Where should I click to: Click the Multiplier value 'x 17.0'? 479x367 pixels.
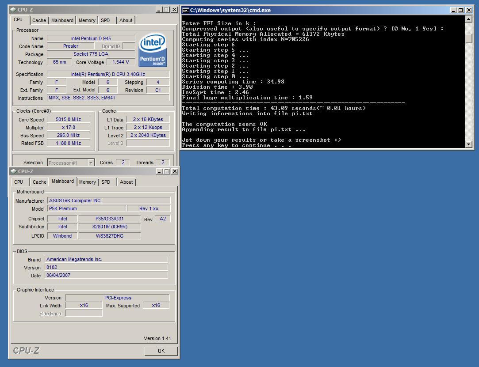(69, 127)
